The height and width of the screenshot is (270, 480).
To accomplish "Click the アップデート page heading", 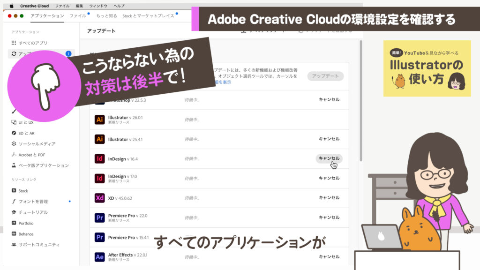I will (x=101, y=31).
